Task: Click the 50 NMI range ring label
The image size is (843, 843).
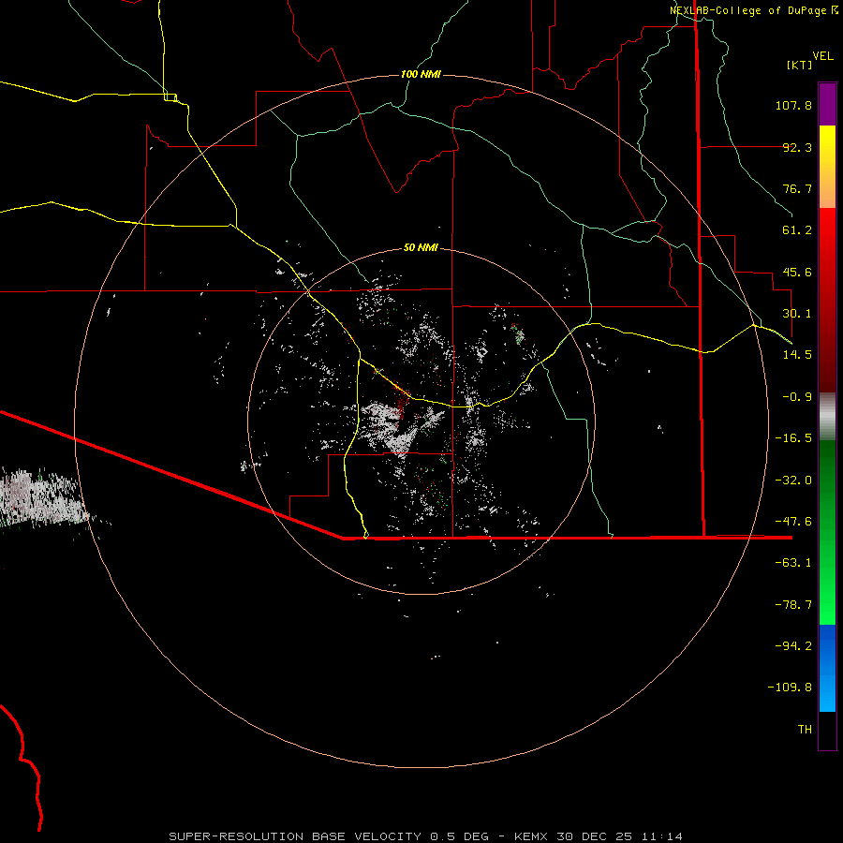Action: (421, 247)
